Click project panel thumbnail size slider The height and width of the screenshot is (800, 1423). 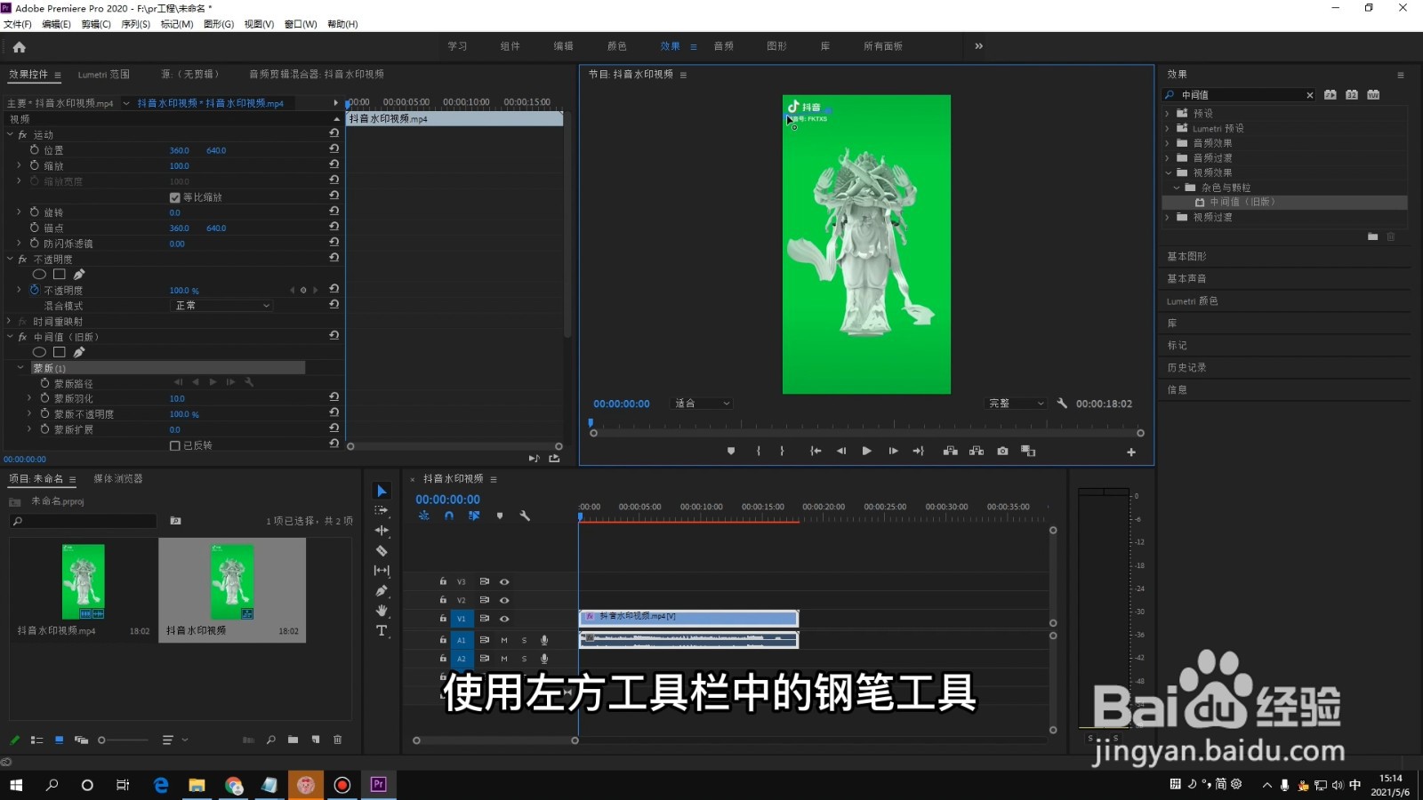click(125, 740)
